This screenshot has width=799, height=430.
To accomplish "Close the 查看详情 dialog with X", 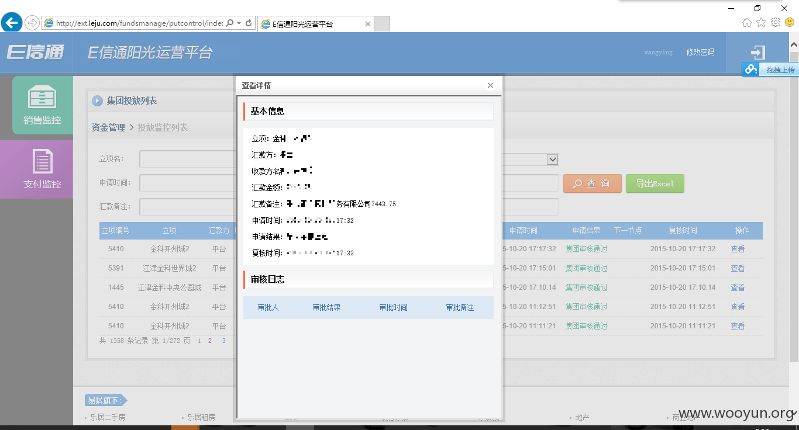I will coord(490,85).
